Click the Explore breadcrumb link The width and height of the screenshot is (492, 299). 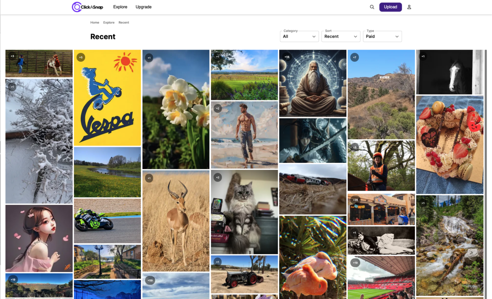click(109, 23)
